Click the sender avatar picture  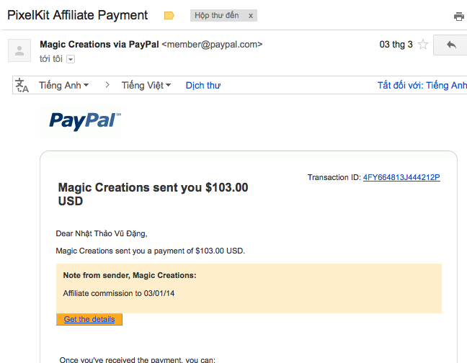point(19,50)
